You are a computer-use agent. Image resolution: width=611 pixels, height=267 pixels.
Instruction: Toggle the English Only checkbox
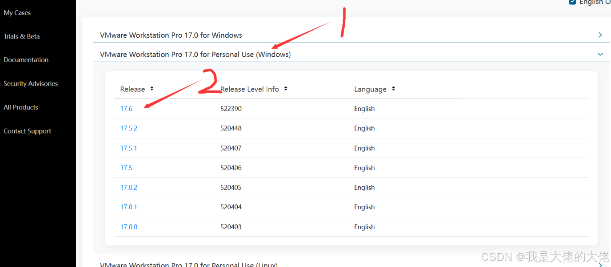[x=572, y=2]
